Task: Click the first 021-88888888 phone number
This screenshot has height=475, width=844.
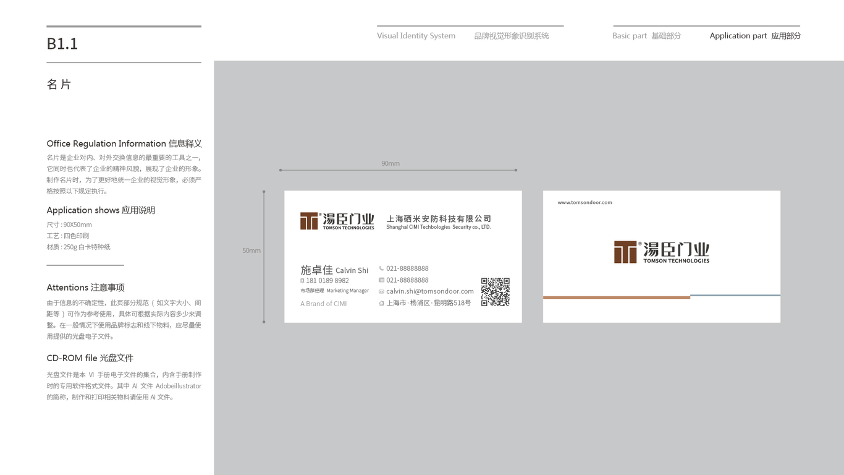Action: click(407, 268)
